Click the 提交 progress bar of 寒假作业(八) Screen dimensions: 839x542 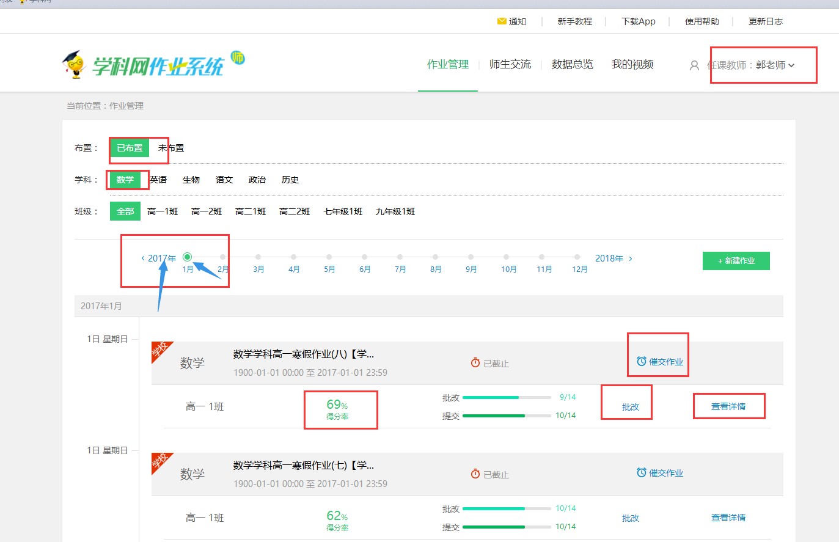(507, 415)
